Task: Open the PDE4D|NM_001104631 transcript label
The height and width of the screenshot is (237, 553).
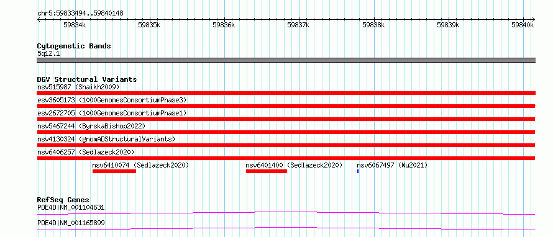Action: 71,207
